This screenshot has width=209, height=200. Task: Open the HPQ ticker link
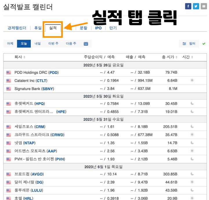pyautogui.click(x=39, y=104)
